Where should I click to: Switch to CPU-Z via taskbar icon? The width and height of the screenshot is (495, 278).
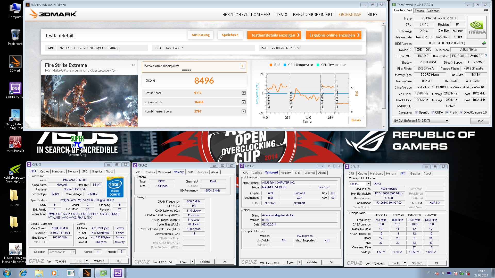point(118,273)
